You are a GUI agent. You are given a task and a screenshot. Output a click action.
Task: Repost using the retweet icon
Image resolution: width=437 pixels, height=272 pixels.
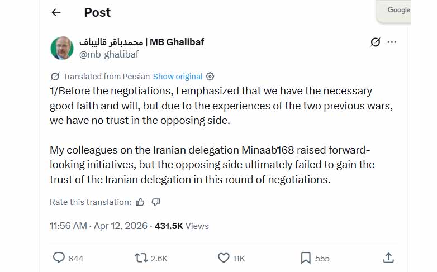tap(142, 257)
